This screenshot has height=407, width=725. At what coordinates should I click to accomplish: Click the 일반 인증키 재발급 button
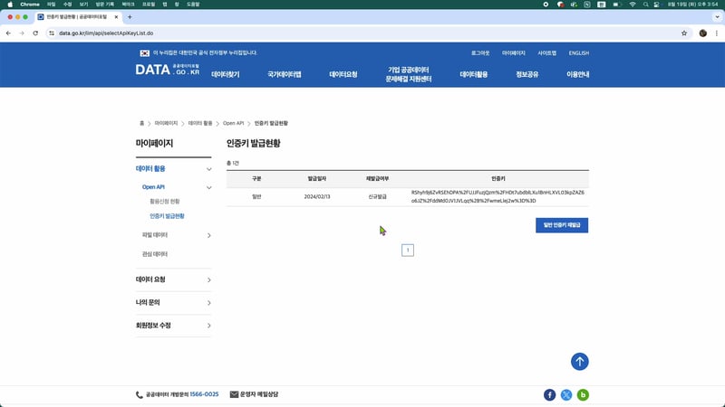(x=562, y=224)
